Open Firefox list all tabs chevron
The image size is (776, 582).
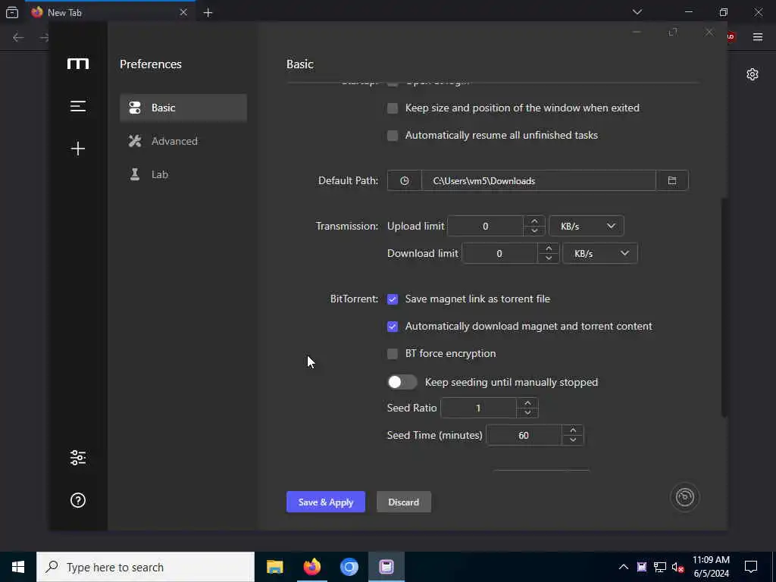(x=637, y=12)
